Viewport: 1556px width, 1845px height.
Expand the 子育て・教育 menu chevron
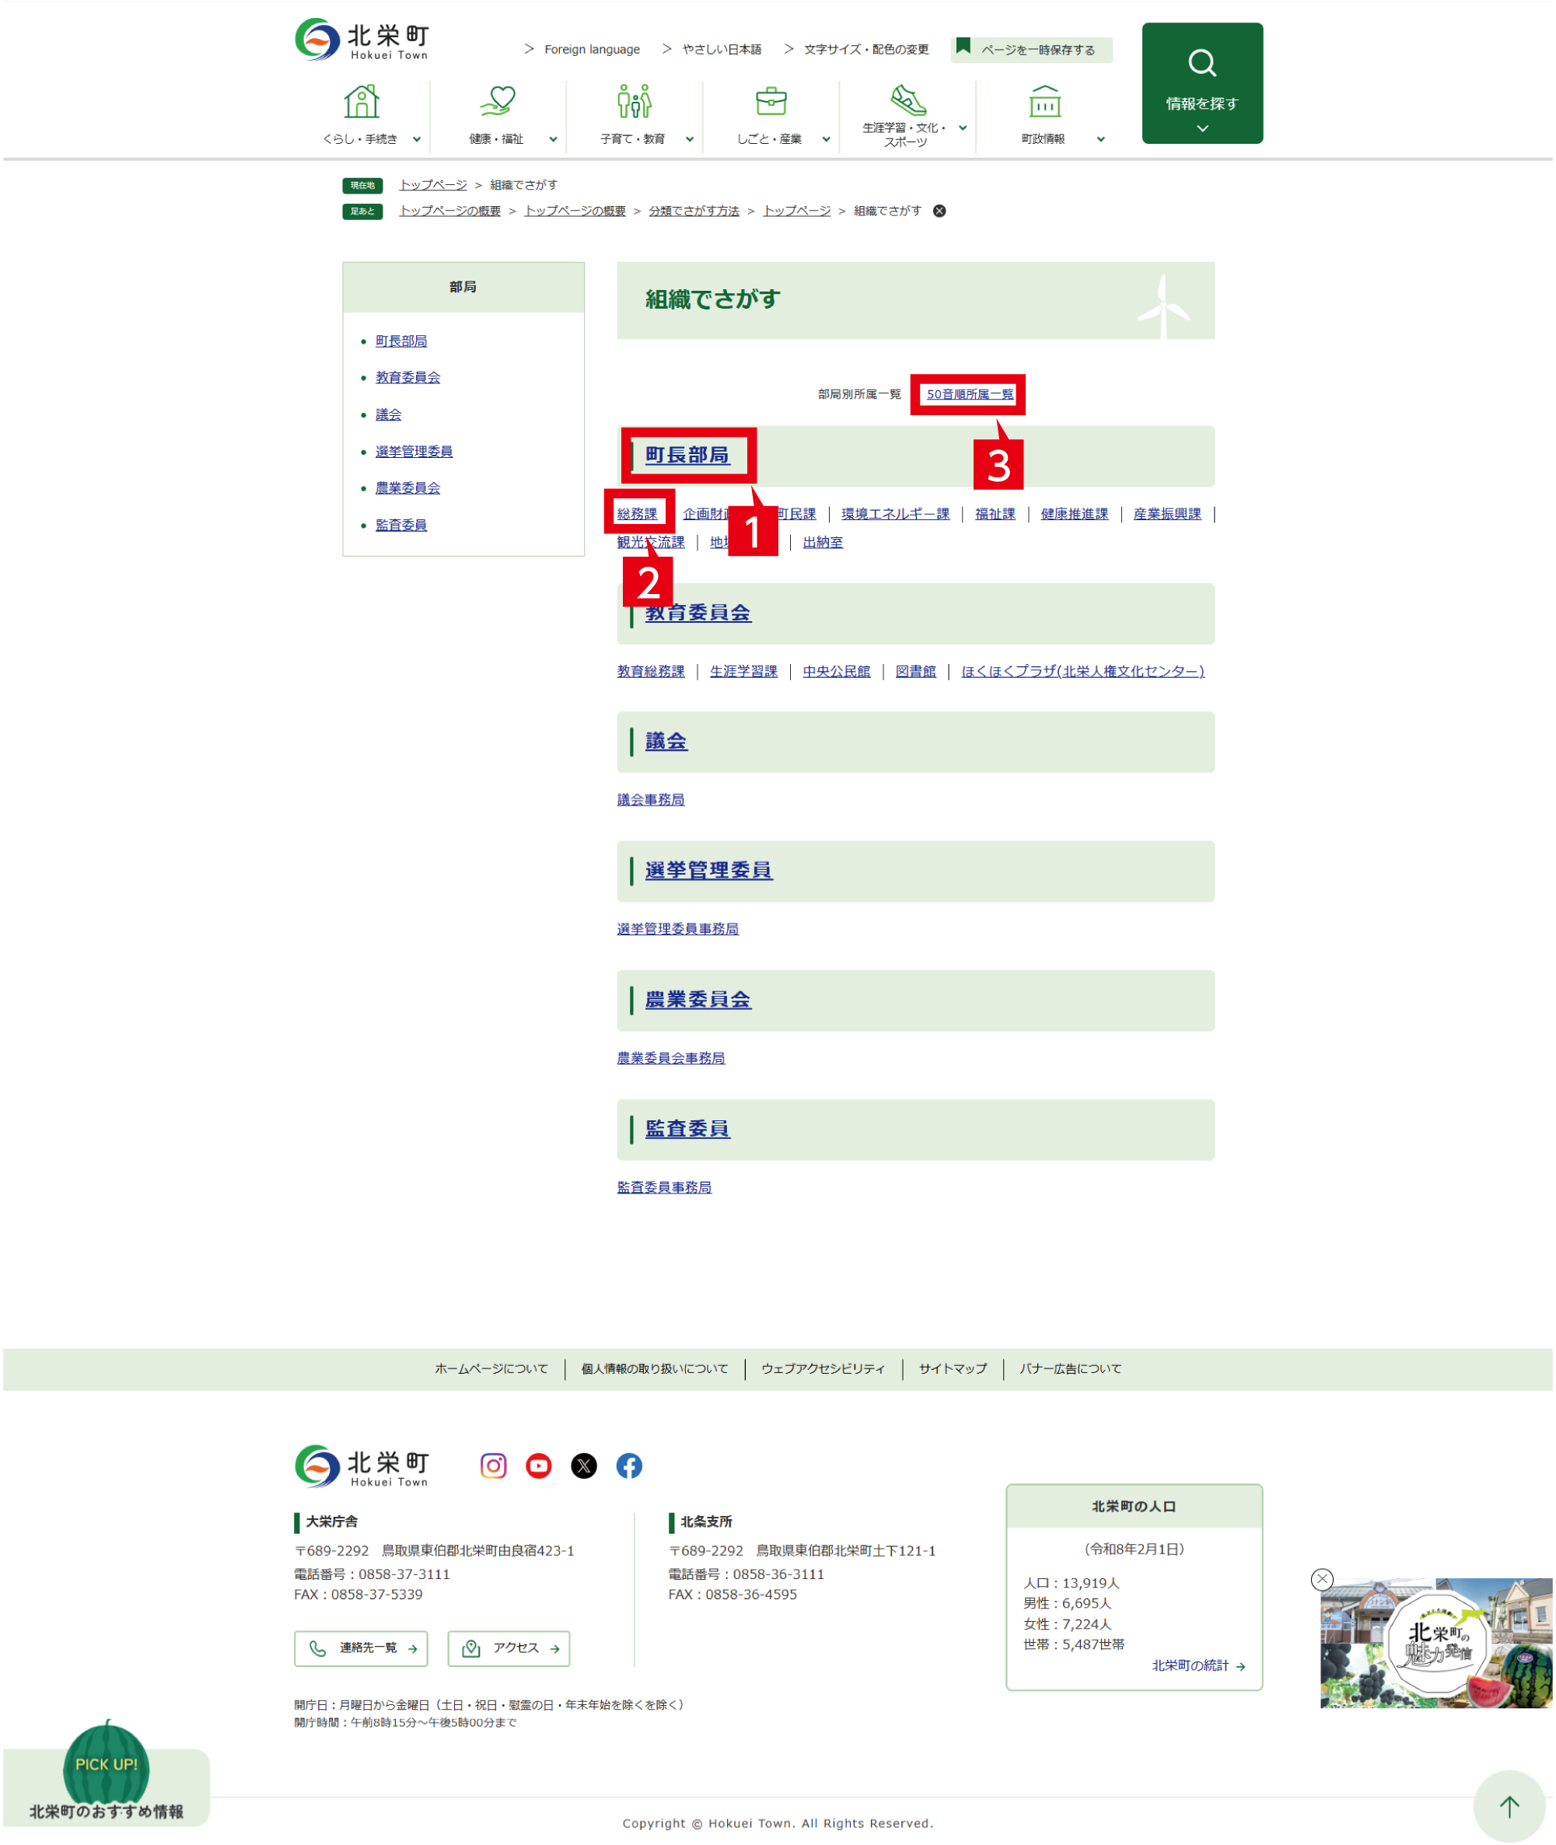(x=690, y=139)
